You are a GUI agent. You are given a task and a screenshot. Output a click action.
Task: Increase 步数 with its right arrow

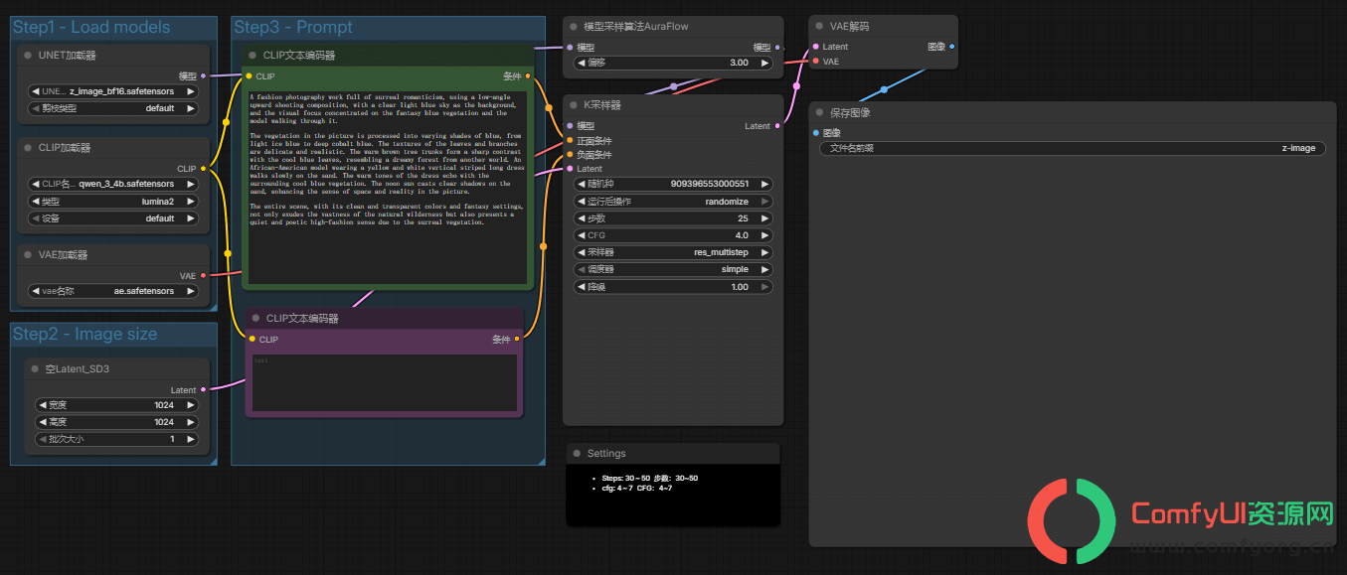[765, 218]
